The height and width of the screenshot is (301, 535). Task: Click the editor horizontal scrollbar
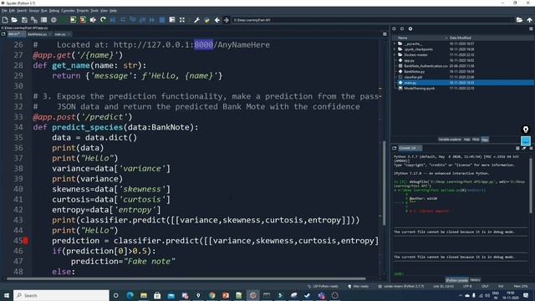tap(186, 278)
